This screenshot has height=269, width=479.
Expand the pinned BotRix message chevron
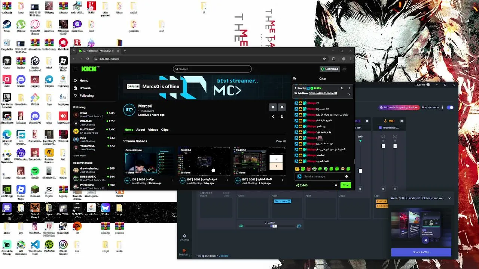pyautogui.click(x=349, y=94)
